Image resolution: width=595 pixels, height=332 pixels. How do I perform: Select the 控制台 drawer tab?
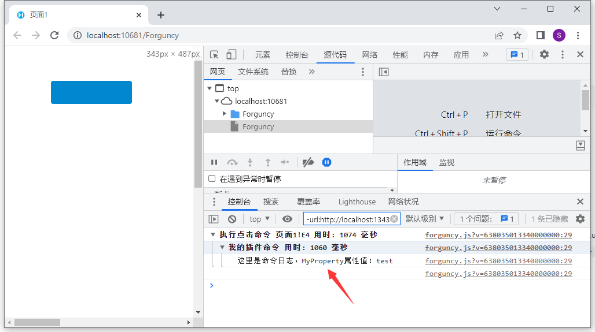(239, 202)
